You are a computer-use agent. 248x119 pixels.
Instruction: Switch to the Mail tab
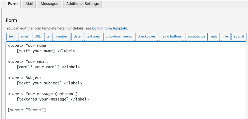coord(29,4)
